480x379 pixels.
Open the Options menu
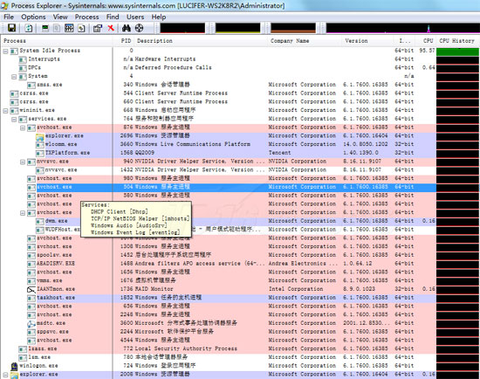coord(33,17)
